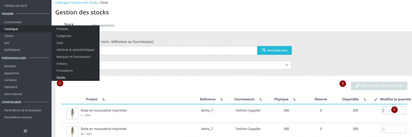Screen dimensions: 412x137
Task: Open Stocks in Catalogue submenu
Action: point(61,77)
